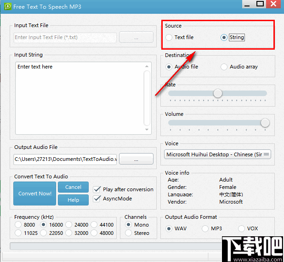Click the Convert Now! button
Viewport: 284px width, 262px height.
pyautogui.click(x=35, y=194)
